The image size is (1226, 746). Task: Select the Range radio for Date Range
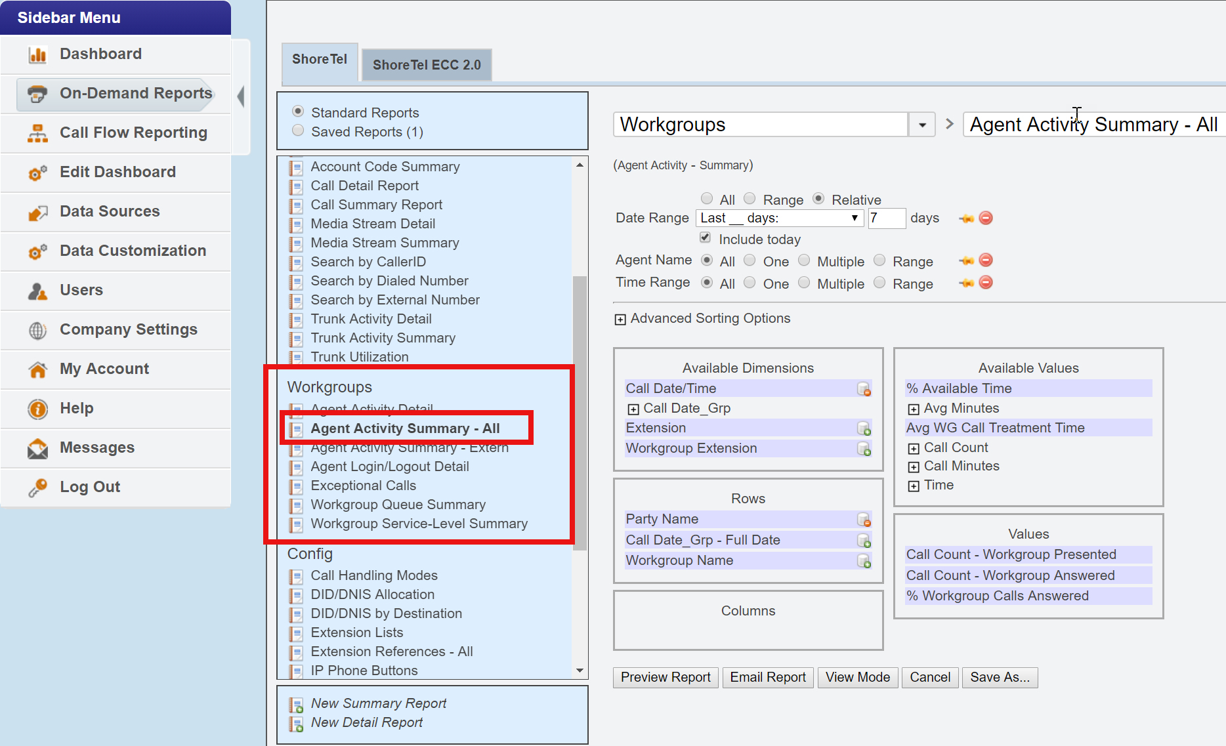(x=750, y=199)
